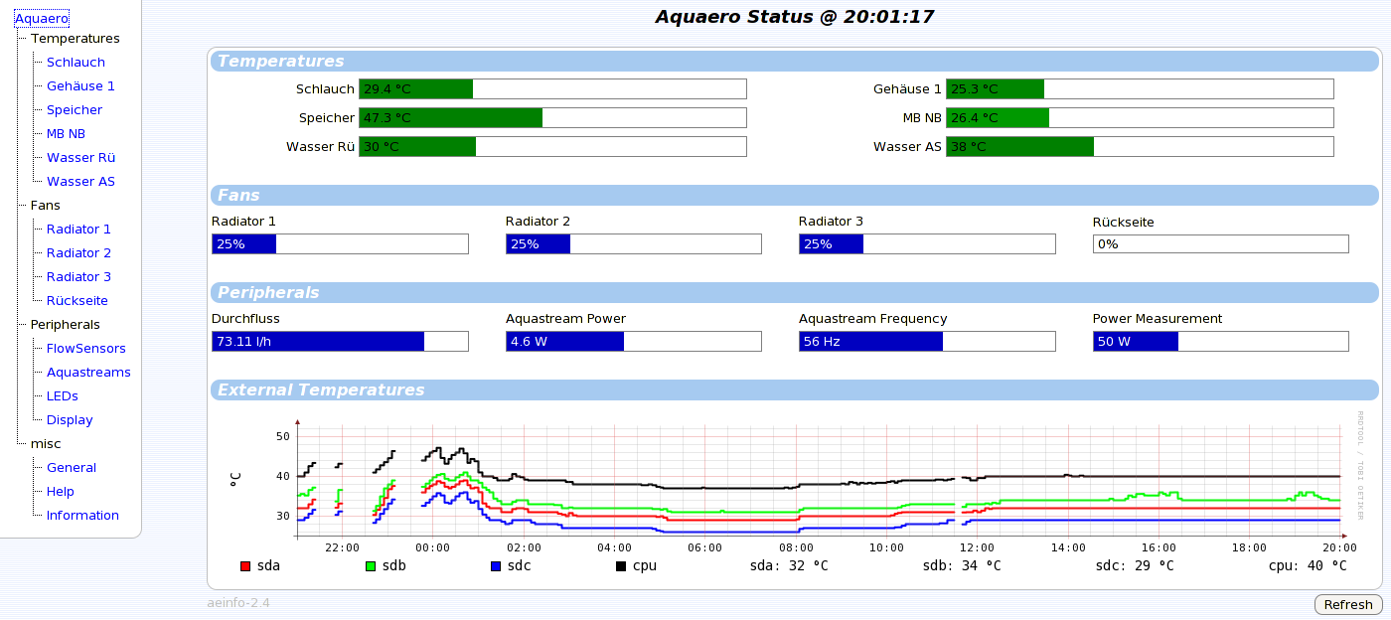
Task: Select Wasser AS in navigation tree
Action: 80,181
